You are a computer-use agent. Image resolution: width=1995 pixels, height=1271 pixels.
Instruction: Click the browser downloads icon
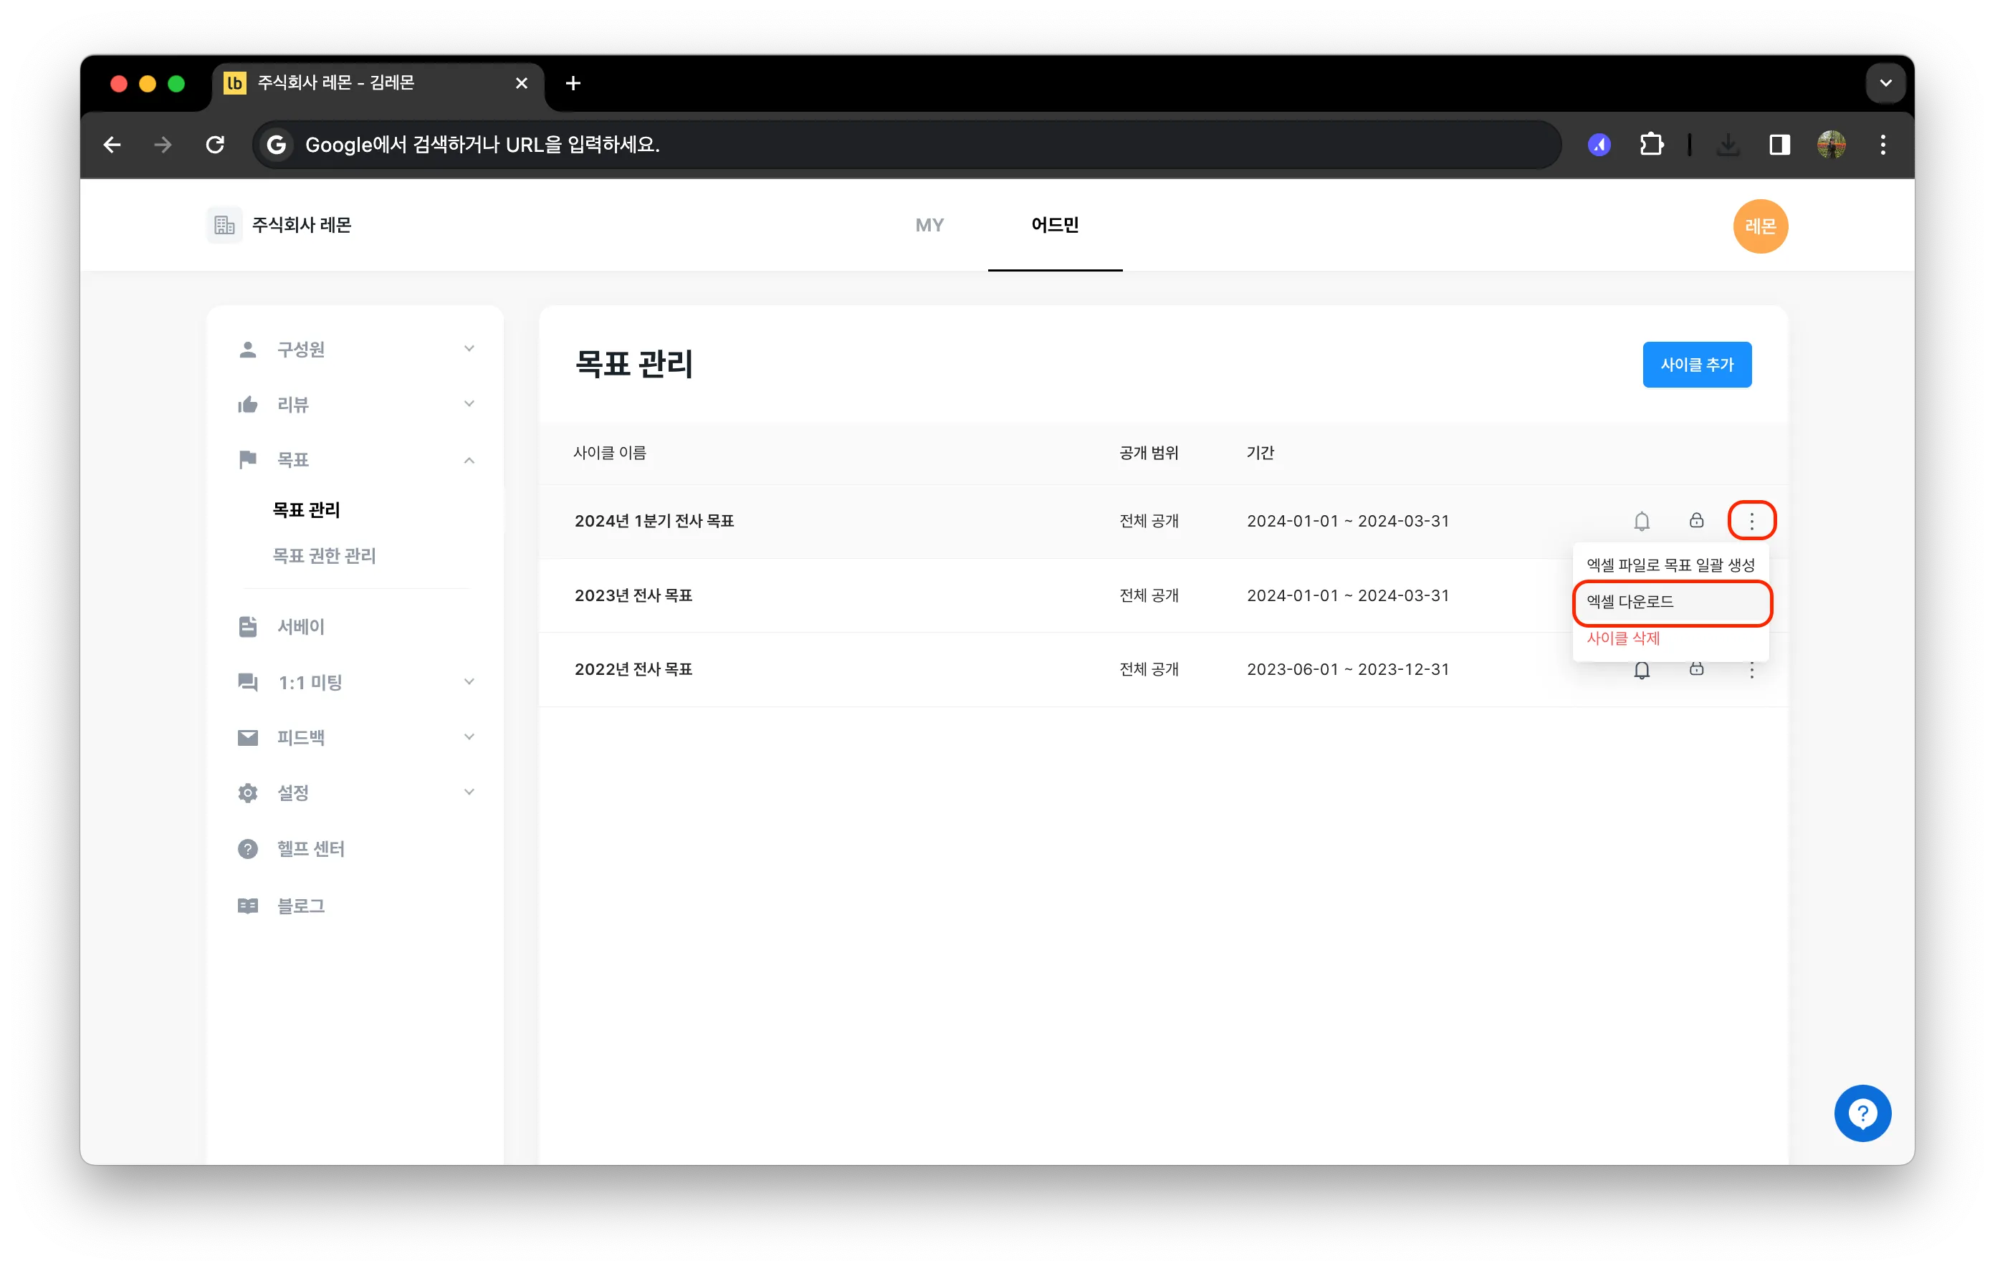(1728, 145)
